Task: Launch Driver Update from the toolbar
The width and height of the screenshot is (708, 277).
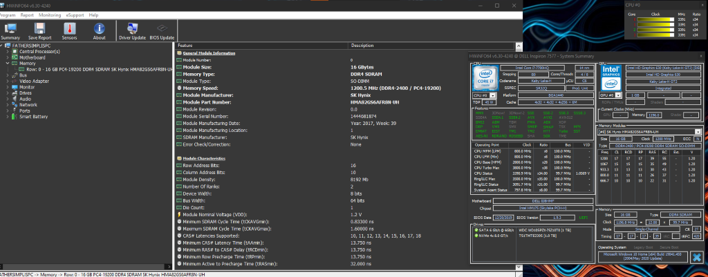Action: click(x=132, y=31)
